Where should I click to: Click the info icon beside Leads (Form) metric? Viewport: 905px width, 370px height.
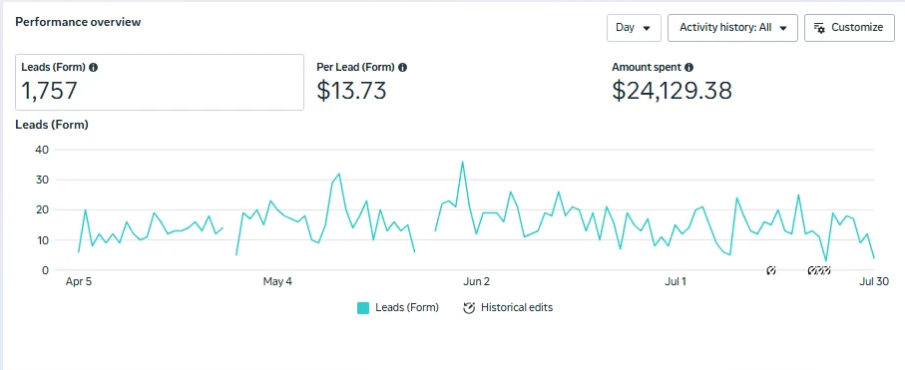pos(94,67)
